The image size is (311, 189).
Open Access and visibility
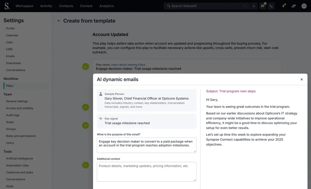click(x=20, y=108)
